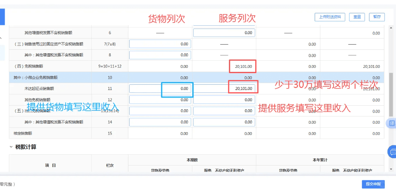Click row 14 service column input field
396x190 pixels.
point(224,122)
